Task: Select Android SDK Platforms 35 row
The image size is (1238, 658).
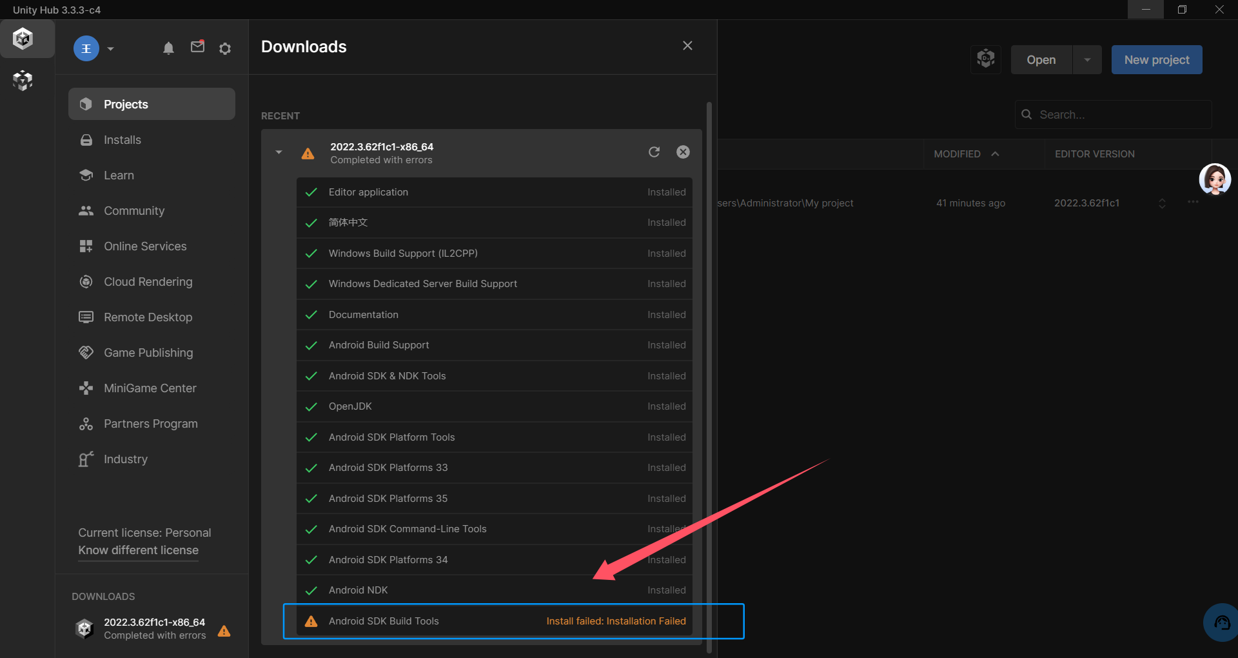Action: 494,499
